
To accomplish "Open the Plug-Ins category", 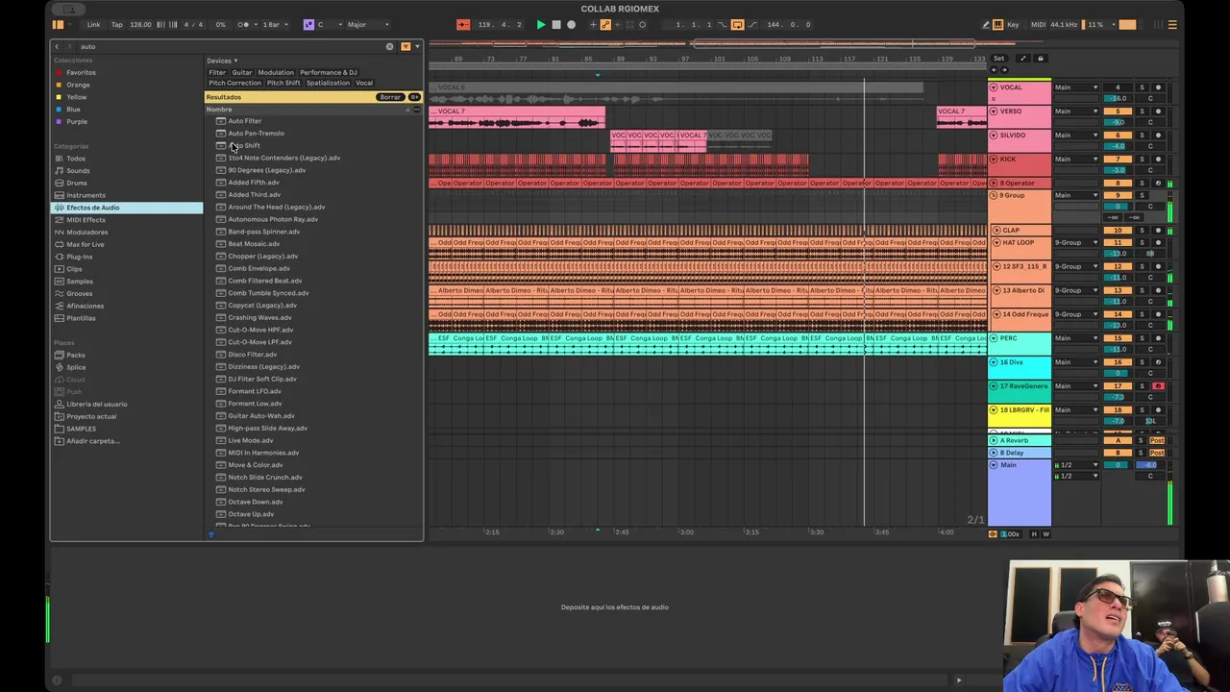I will [x=80, y=257].
